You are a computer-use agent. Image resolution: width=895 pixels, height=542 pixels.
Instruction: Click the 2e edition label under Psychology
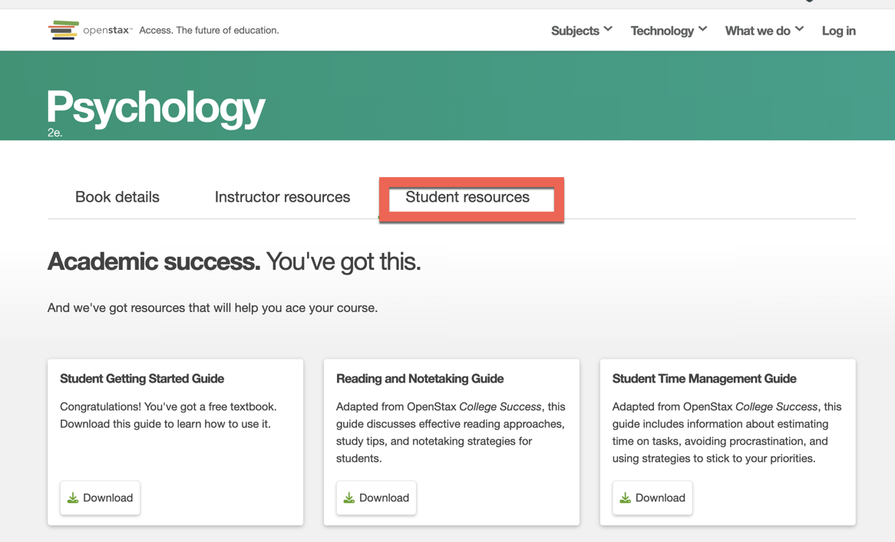click(x=54, y=132)
